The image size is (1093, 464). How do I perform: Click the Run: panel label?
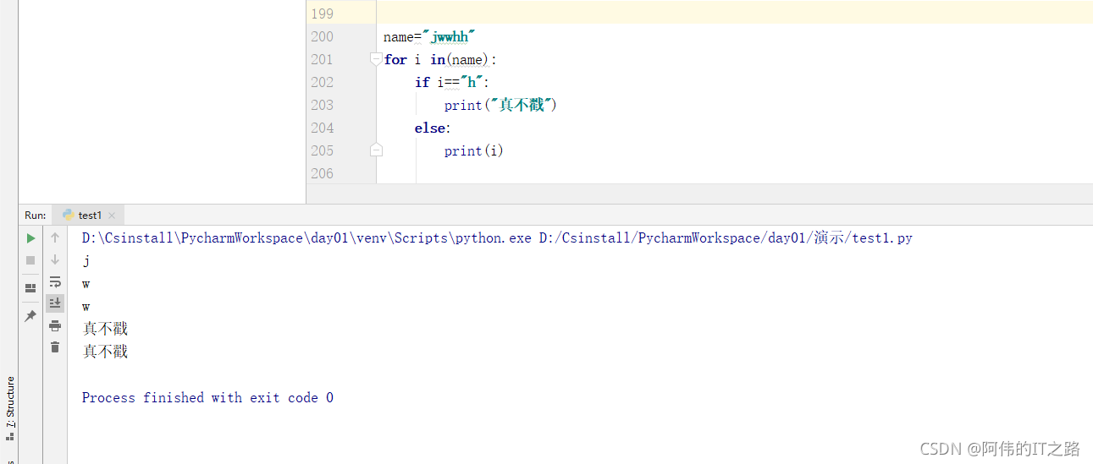(36, 216)
